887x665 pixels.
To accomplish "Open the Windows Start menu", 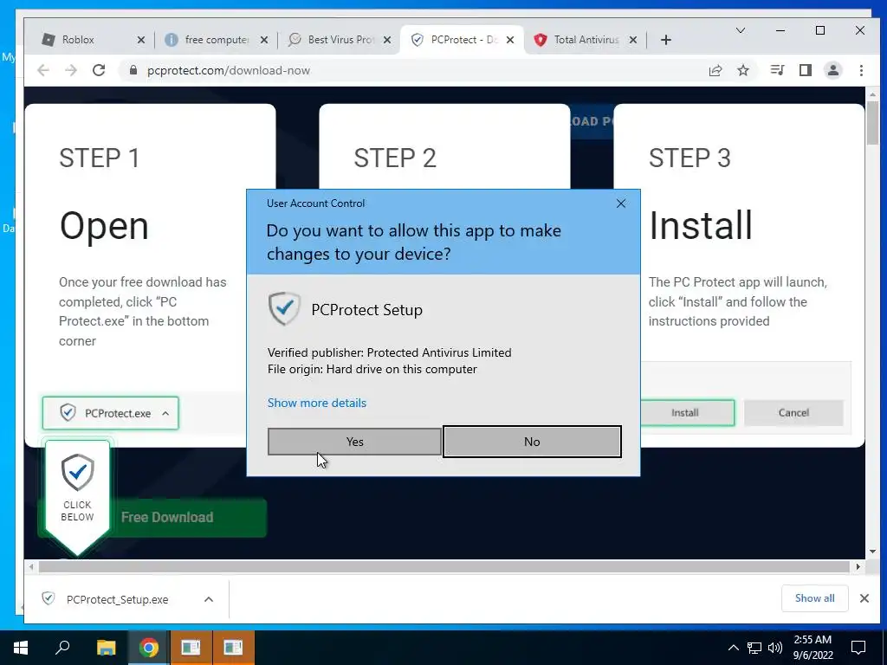I will point(21,648).
